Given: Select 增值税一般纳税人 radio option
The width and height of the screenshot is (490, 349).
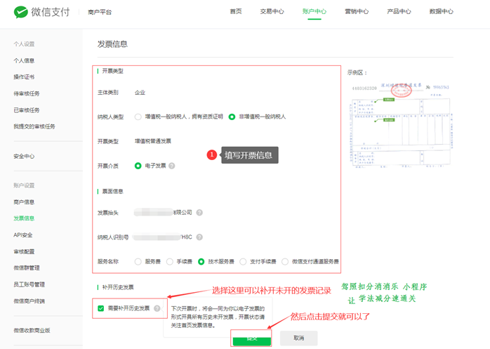Looking at the screenshot, I should 138,117.
